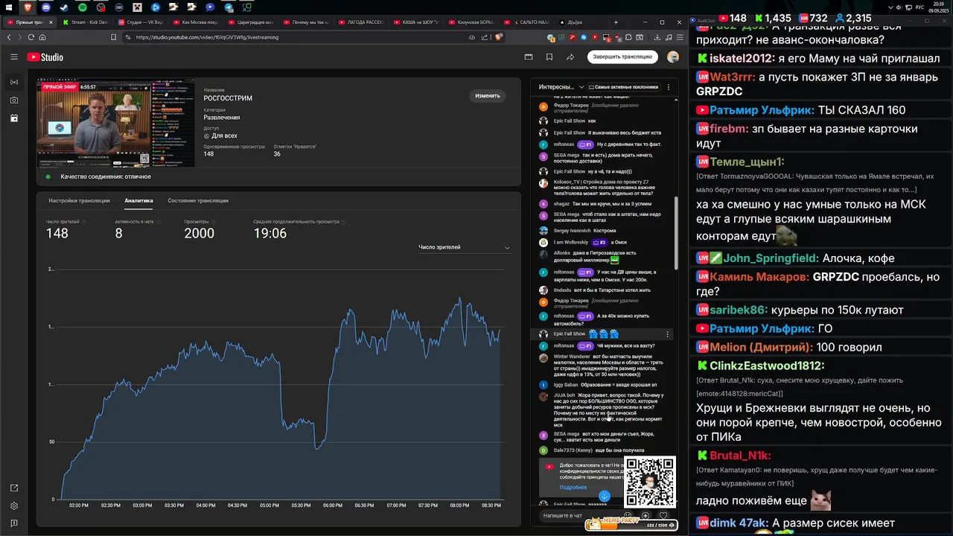Image resolution: width=953 pixels, height=536 pixels.
Task: Click the YouTube Studio logo
Action: [45, 57]
